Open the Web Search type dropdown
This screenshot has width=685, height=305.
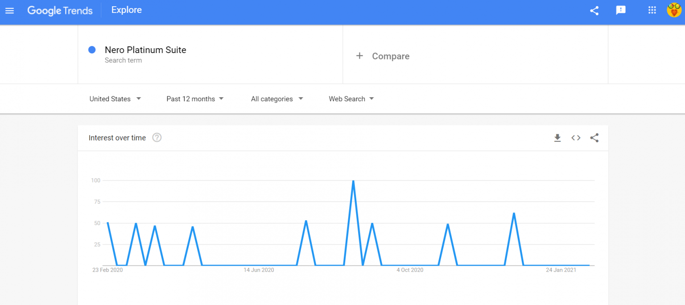351,99
